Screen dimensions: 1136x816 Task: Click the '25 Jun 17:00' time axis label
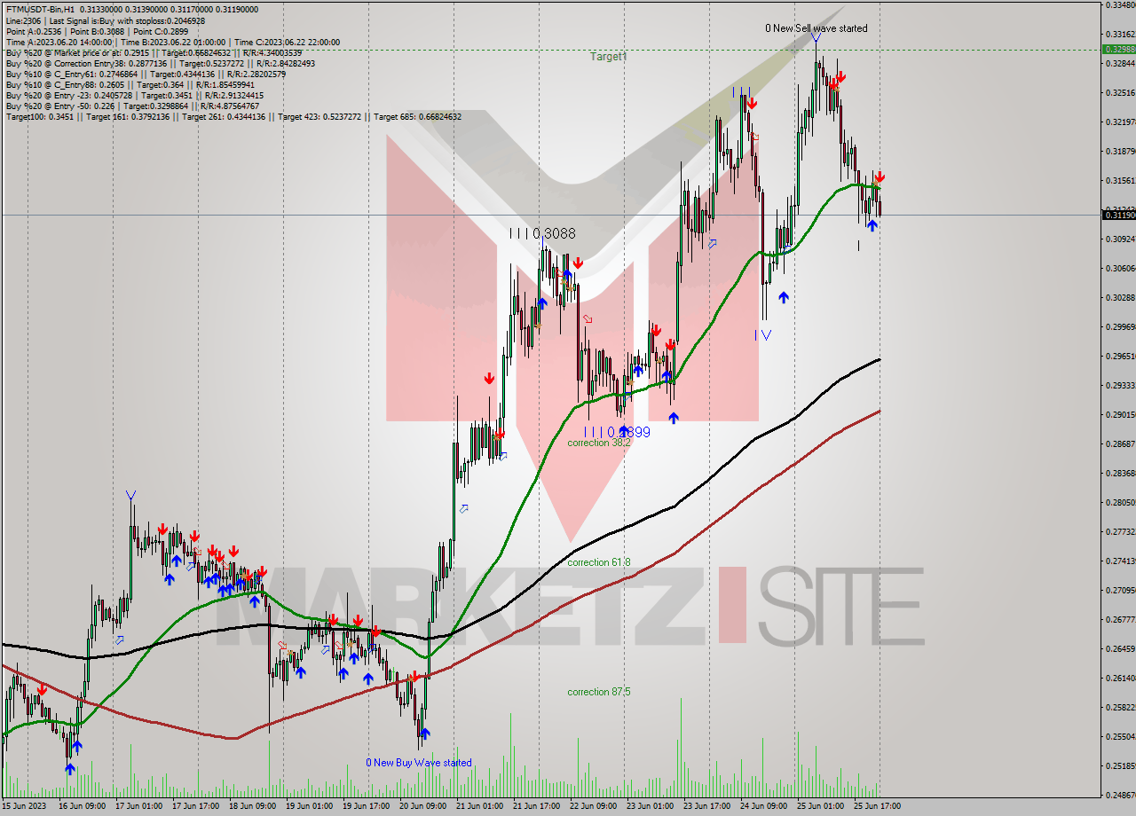tap(880, 806)
